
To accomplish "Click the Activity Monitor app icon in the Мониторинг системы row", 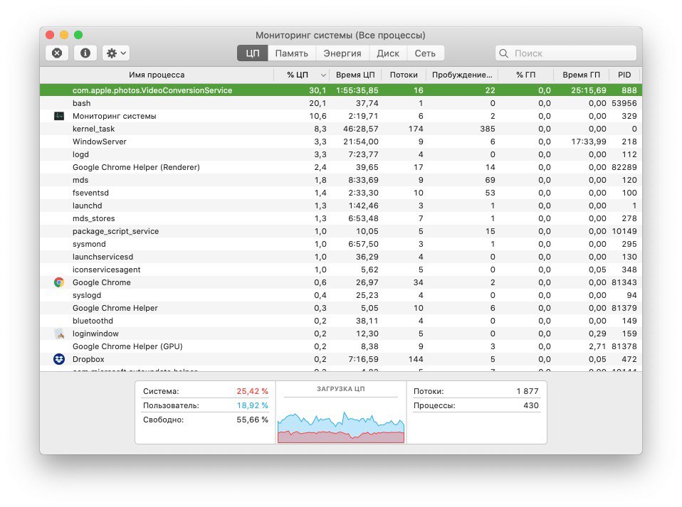I will tap(58, 116).
